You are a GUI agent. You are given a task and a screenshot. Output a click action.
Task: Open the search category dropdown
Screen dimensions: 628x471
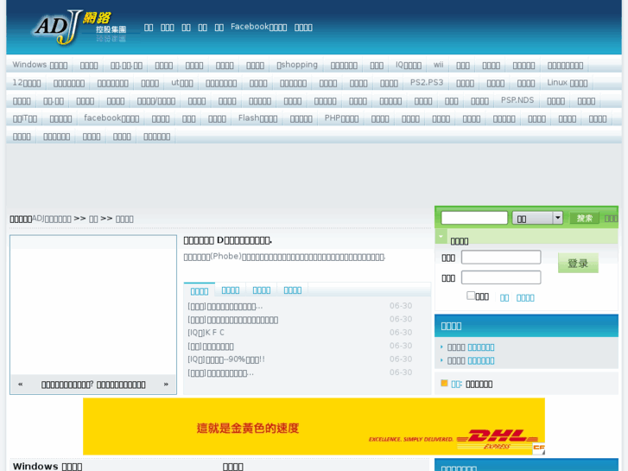pos(537,218)
